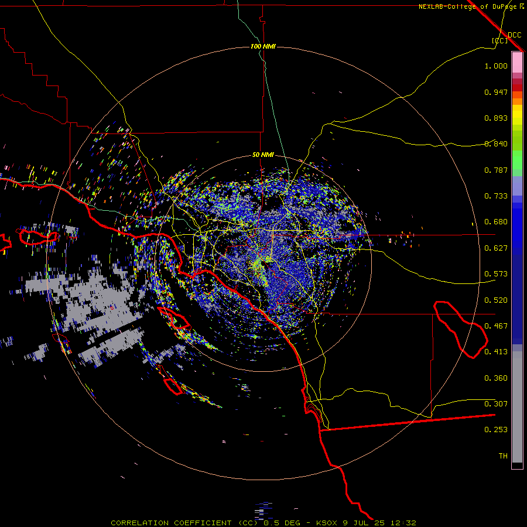Click the 0.5 DEG elevation text
Screen dimensions: 527x527
(283, 523)
